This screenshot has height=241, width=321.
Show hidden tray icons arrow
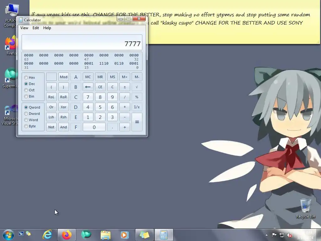(266, 235)
